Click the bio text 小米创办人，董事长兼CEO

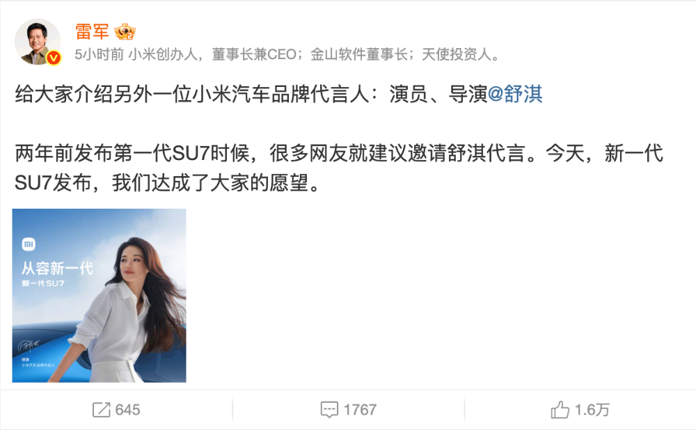click(x=212, y=54)
